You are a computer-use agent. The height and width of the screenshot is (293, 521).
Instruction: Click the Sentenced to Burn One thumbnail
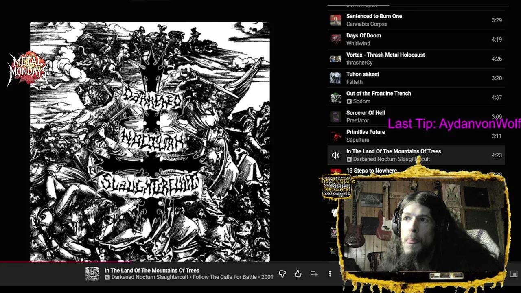pyautogui.click(x=335, y=20)
